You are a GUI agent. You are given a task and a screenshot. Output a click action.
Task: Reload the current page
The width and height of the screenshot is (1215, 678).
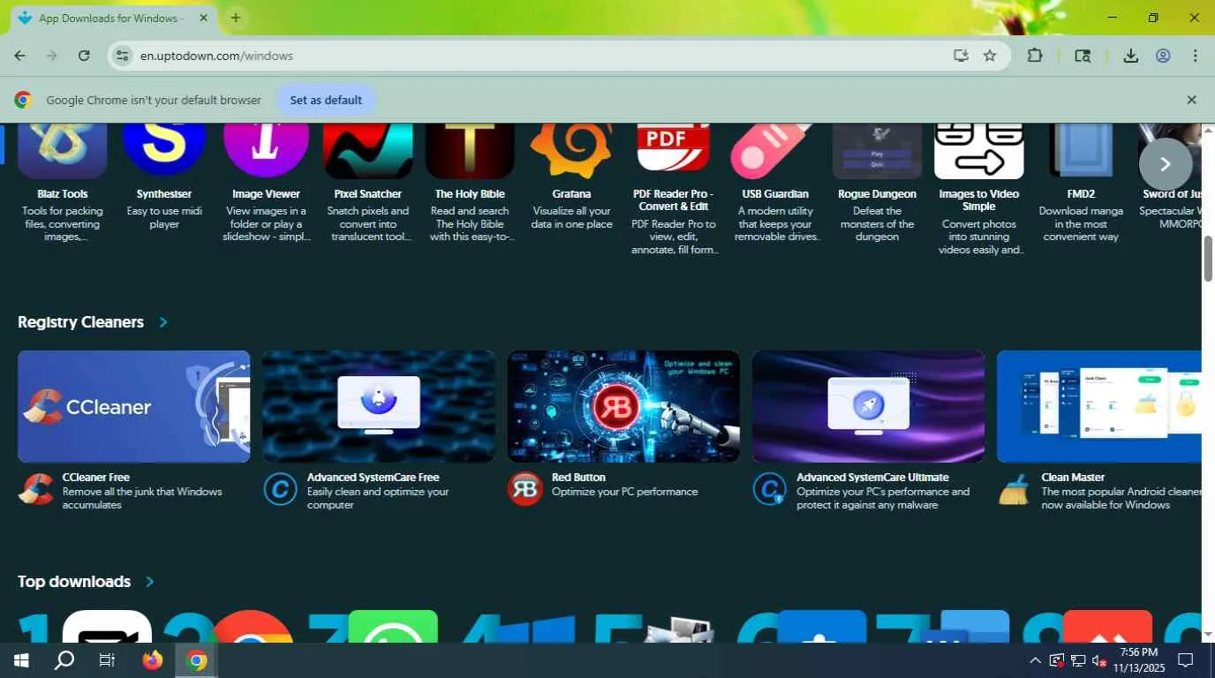[84, 56]
